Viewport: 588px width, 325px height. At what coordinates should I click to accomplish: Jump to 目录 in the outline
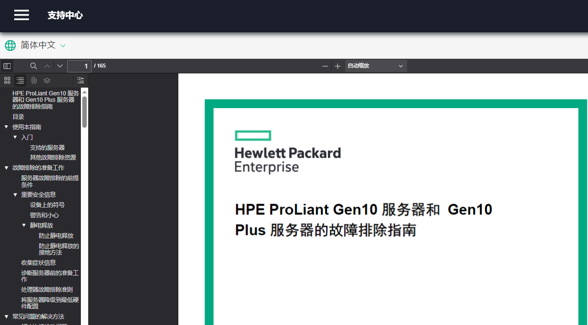tap(18, 117)
